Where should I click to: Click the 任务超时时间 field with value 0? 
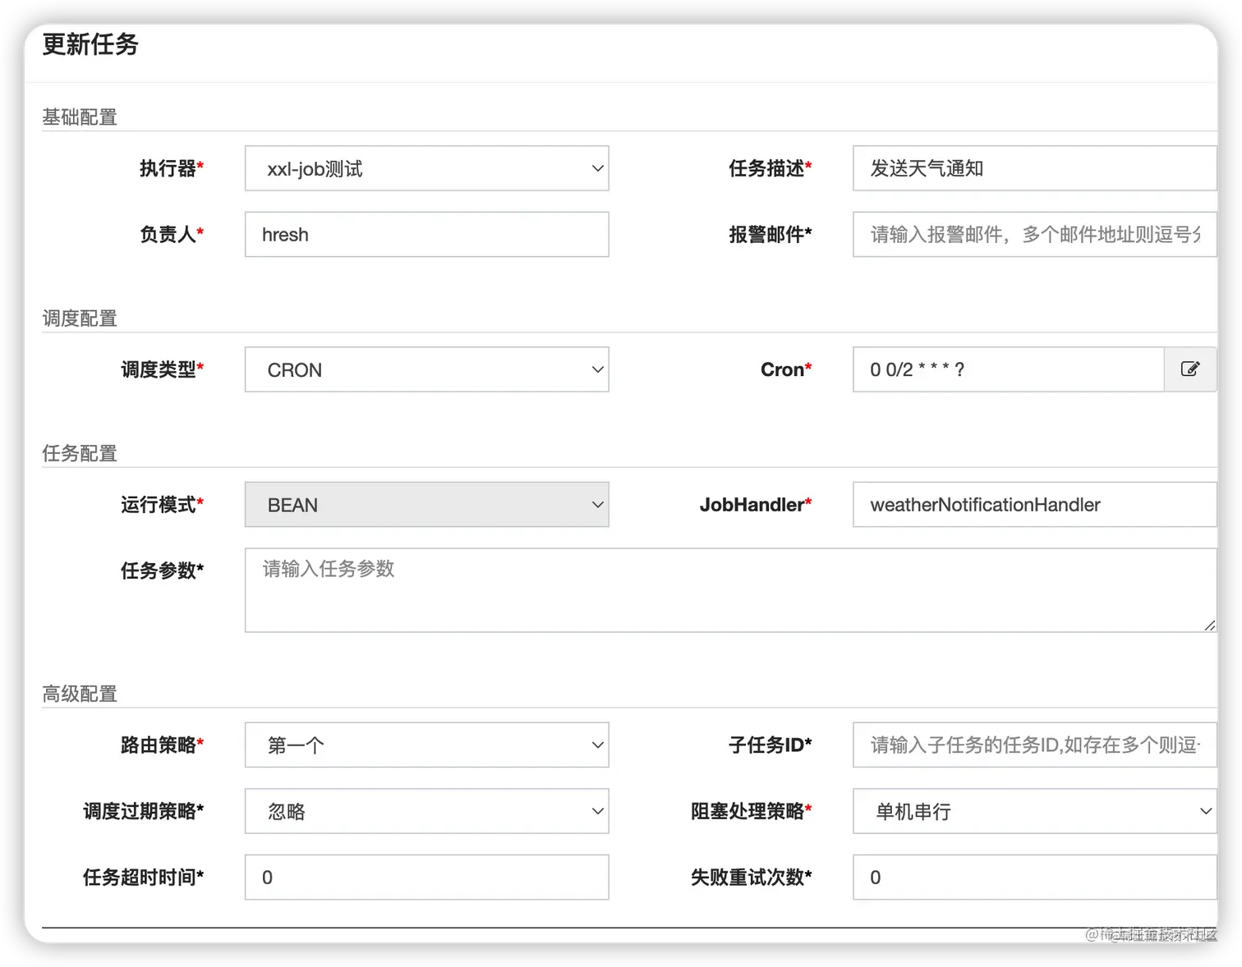tap(426, 877)
